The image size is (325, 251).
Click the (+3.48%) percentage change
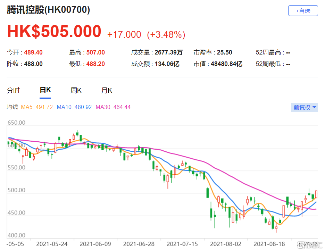pyautogui.click(x=166, y=35)
